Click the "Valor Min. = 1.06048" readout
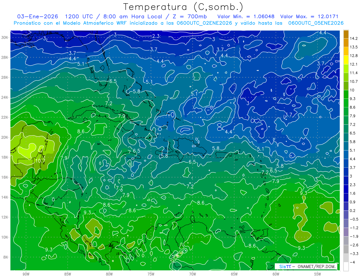 [246, 16]
